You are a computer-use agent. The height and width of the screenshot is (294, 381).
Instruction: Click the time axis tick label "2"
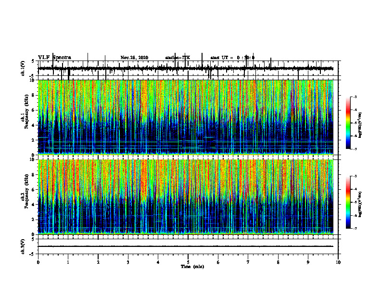pos(98,262)
